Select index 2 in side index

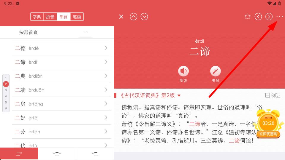coord(6,84)
